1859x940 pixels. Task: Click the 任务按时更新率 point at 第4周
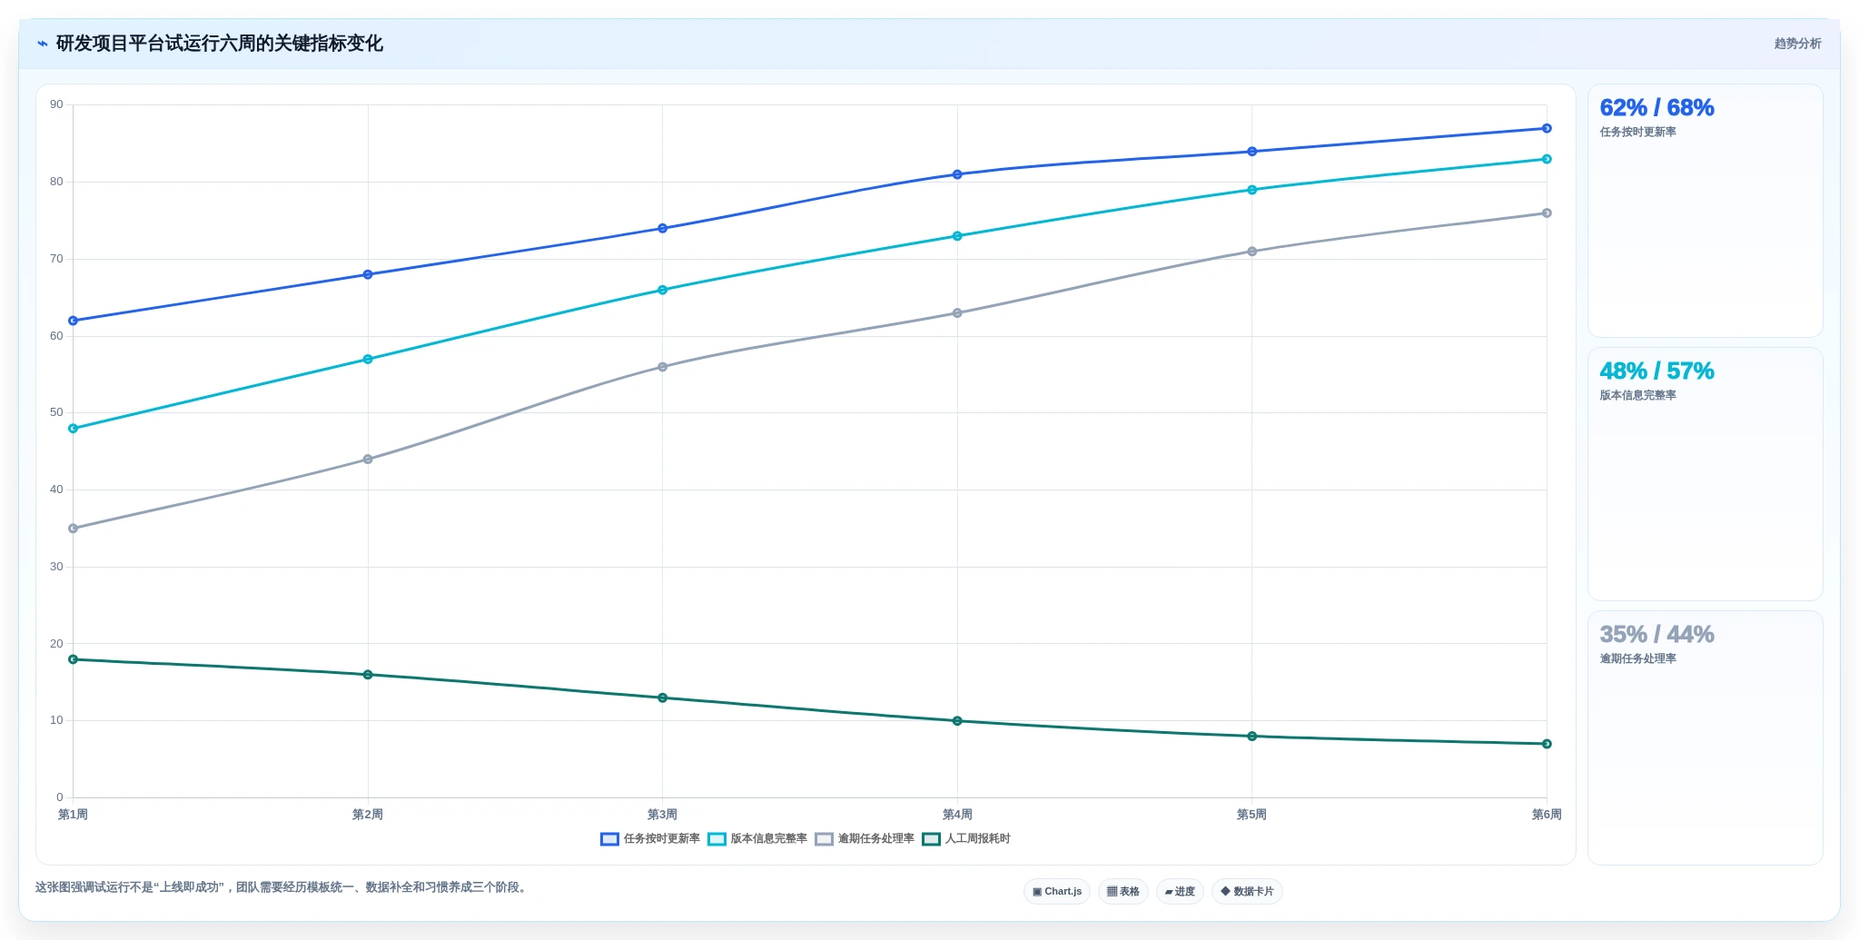(957, 174)
